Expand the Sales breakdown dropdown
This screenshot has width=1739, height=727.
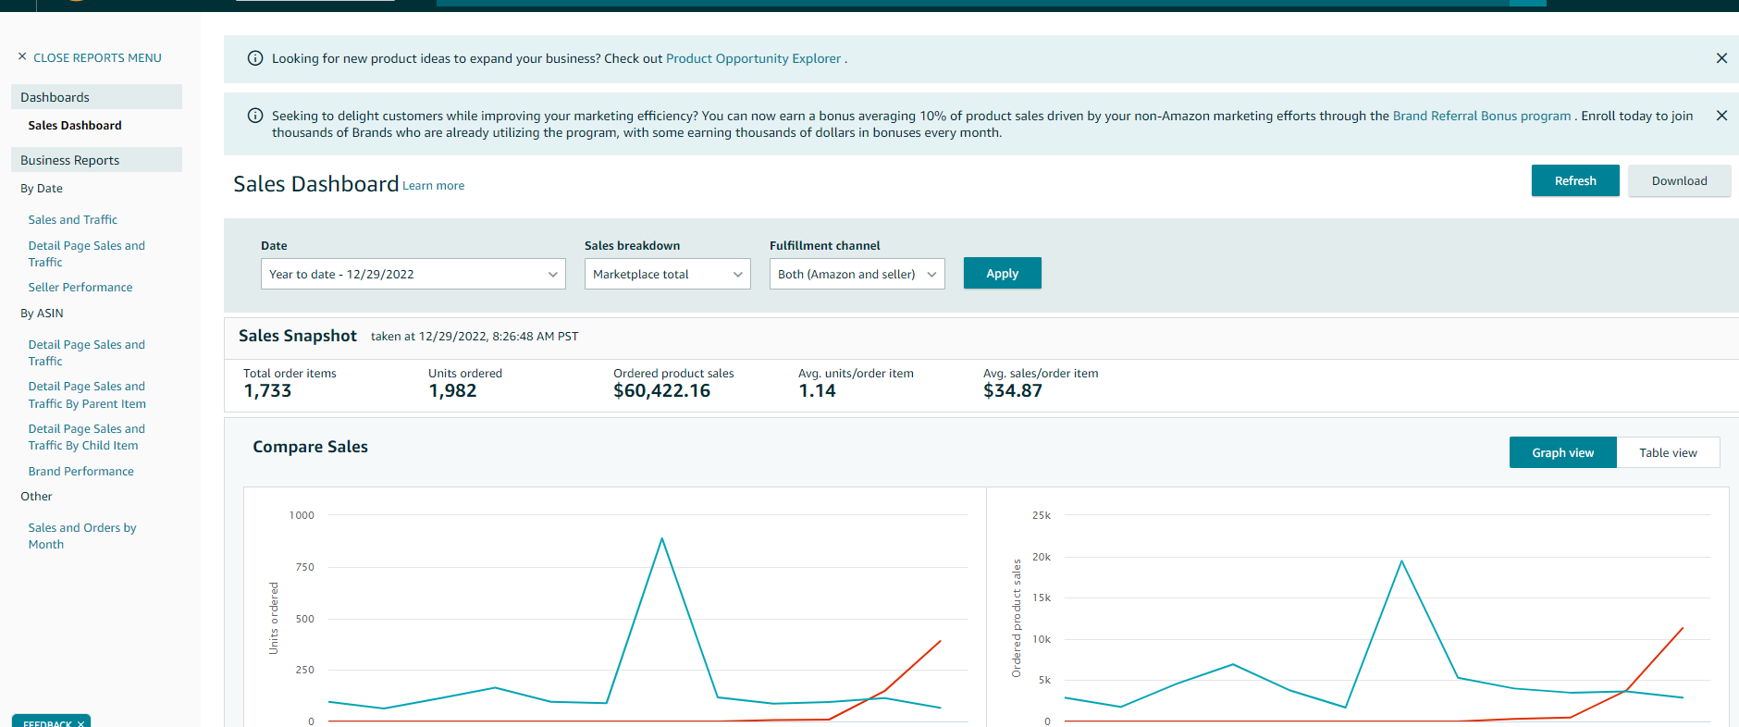click(667, 274)
